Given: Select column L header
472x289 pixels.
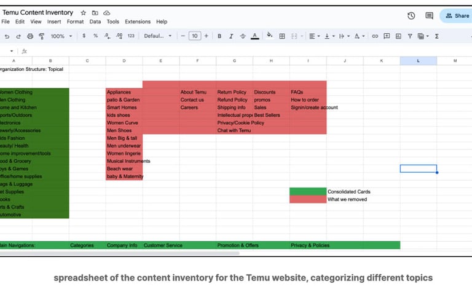Looking at the screenshot, I should coord(419,61).
